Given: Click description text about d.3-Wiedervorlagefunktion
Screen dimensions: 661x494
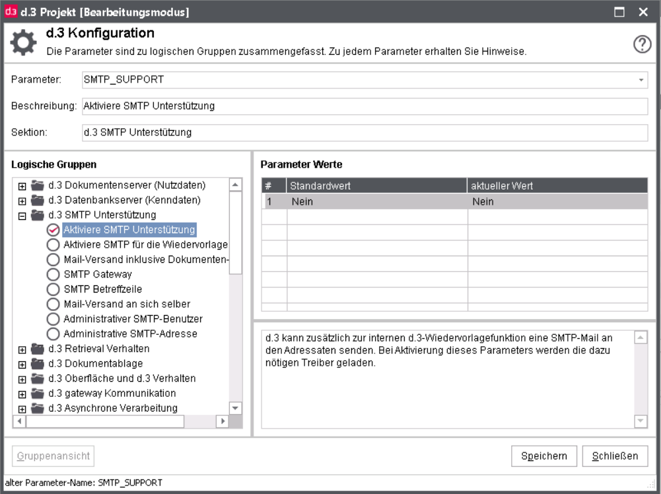Looking at the screenshot, I should click(x=439, y=350).
